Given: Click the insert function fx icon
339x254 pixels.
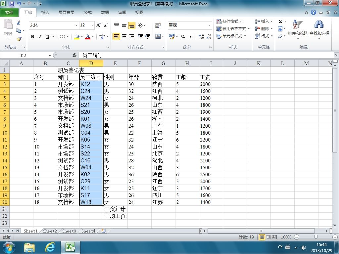Looking at the screenshot, I should tap(74, 56).
